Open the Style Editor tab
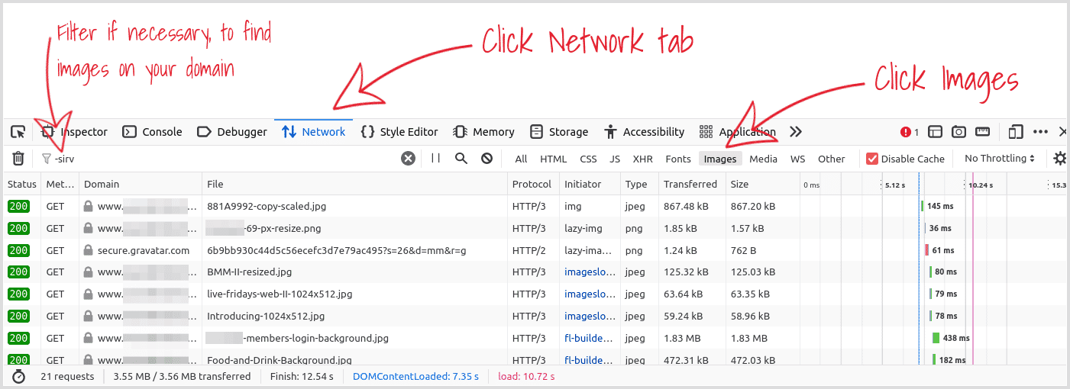 point(399,132)
